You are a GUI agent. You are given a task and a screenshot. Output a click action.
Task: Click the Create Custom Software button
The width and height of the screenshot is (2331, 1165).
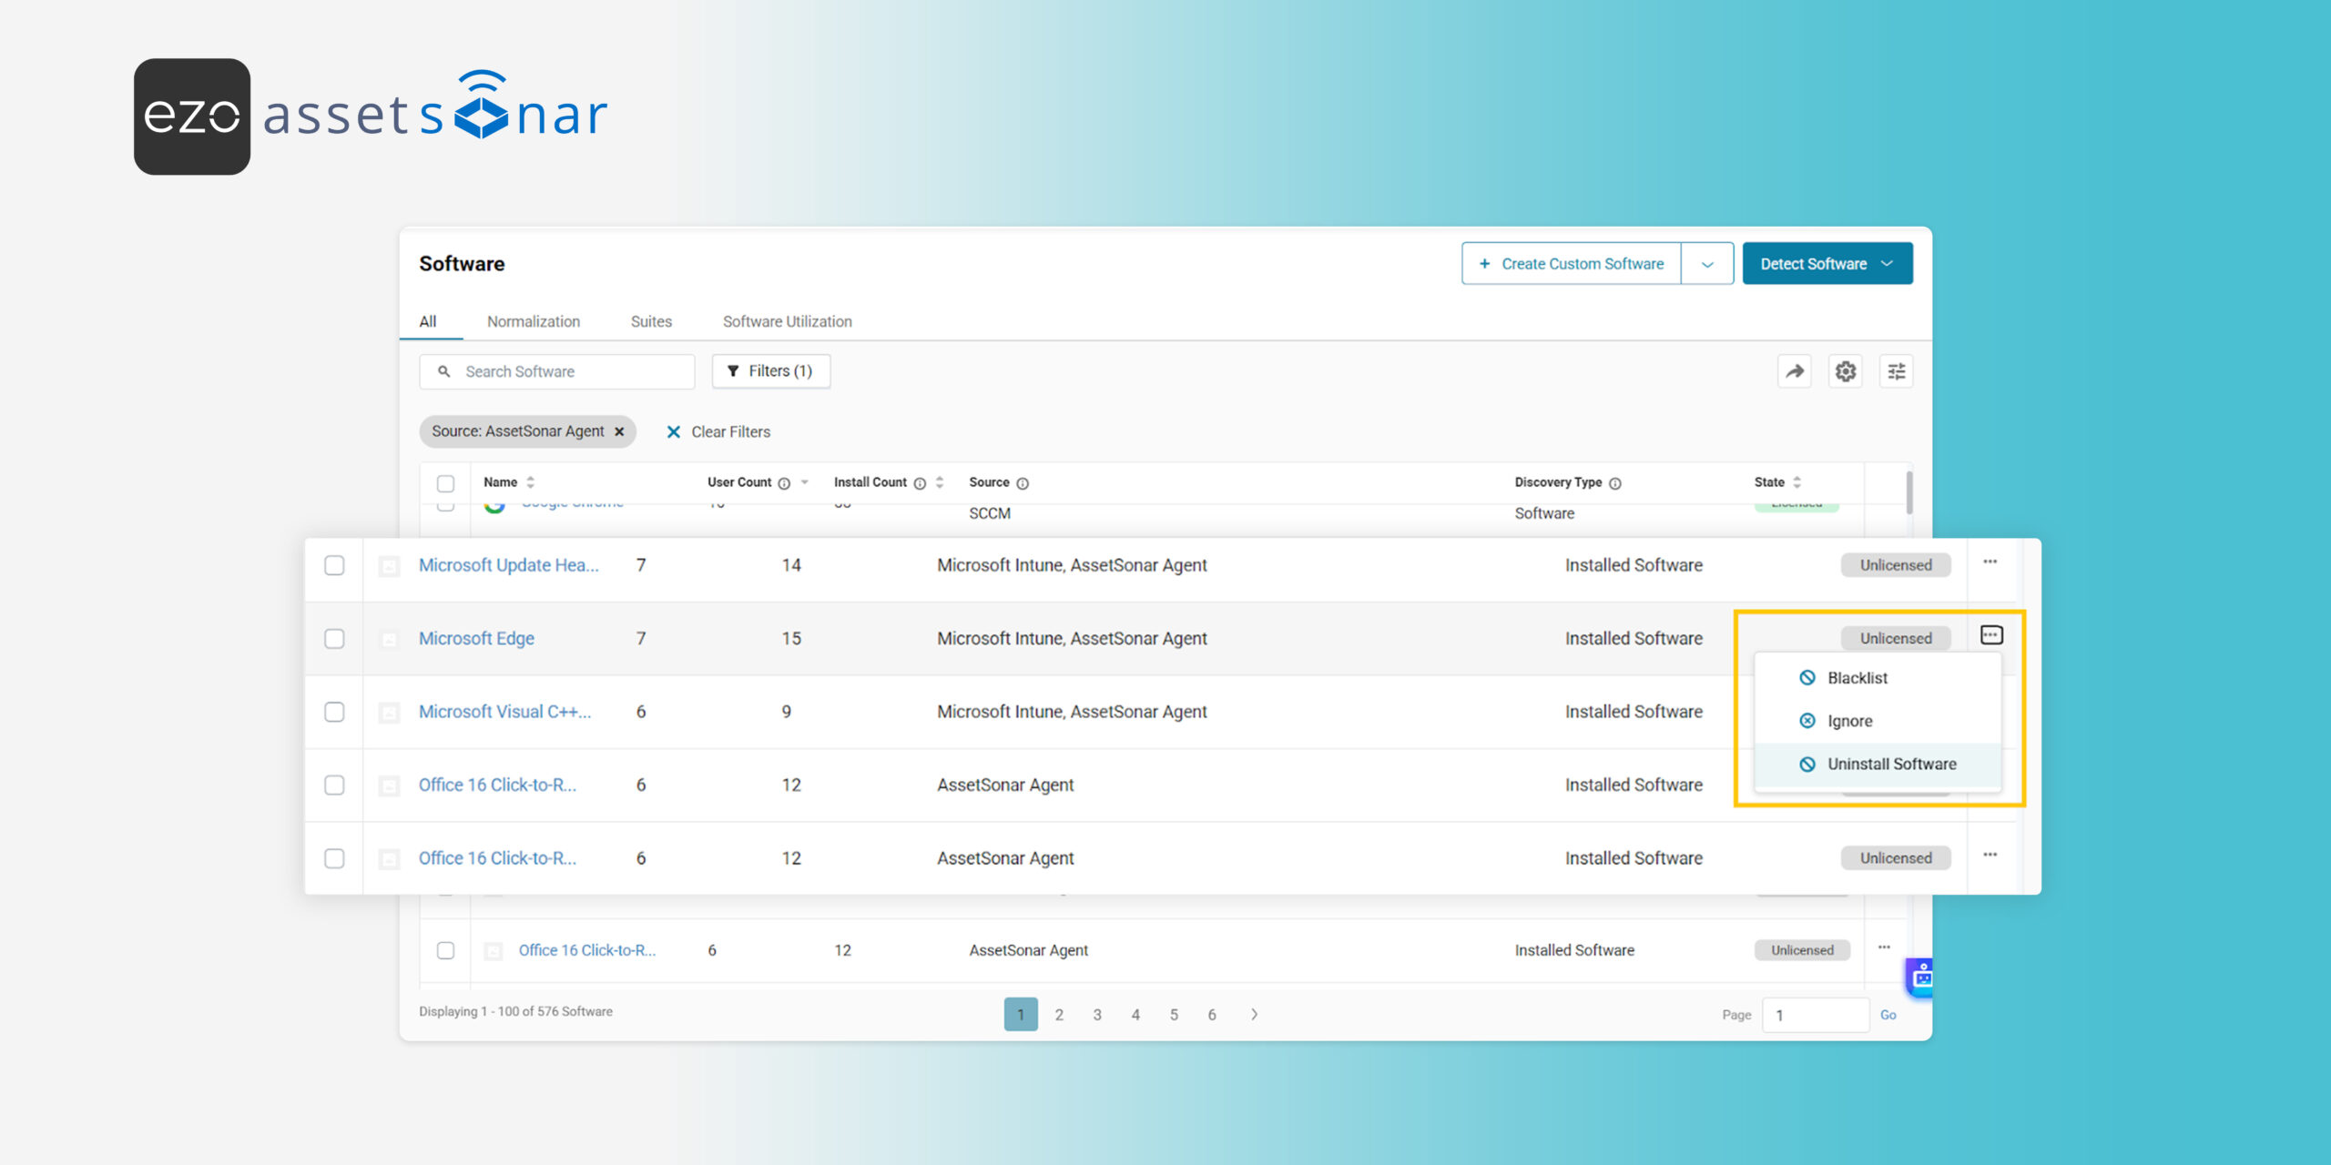[1572, 264]
